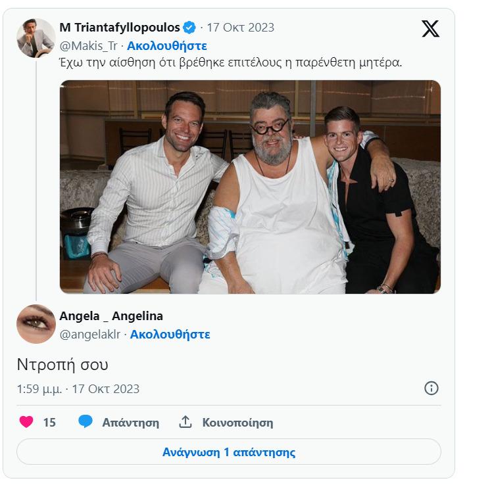Open M Triantafyllopoulos profile avatar
492x491 pixels.
[36, 38]
